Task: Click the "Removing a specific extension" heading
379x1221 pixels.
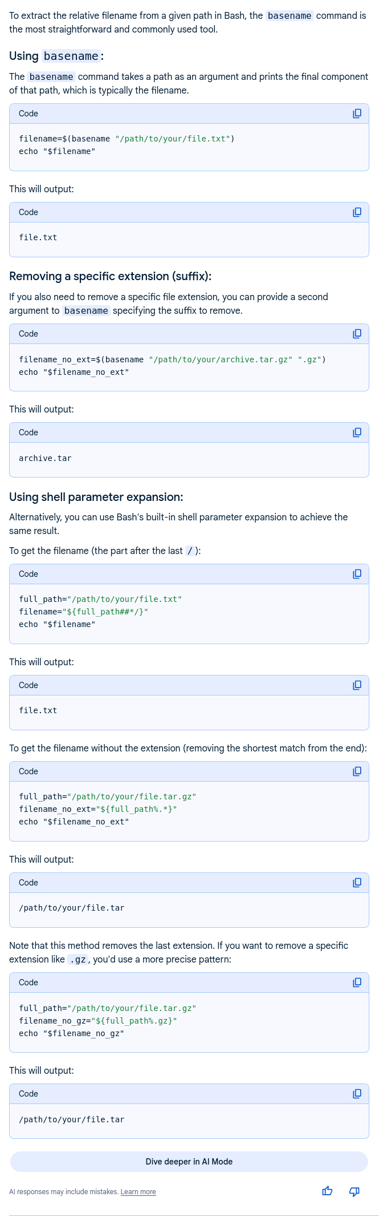Action: click(110, 276)
